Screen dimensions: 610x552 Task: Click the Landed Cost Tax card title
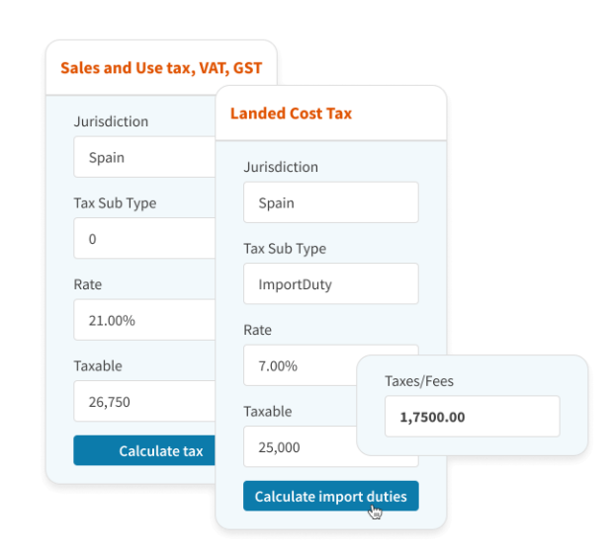point(291,114)
